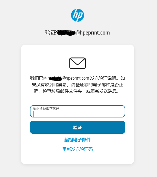The image size is (157, 177).
Task: Click the 请验证您的电子邮件是否正 phrase
Action: coord(97,85)
